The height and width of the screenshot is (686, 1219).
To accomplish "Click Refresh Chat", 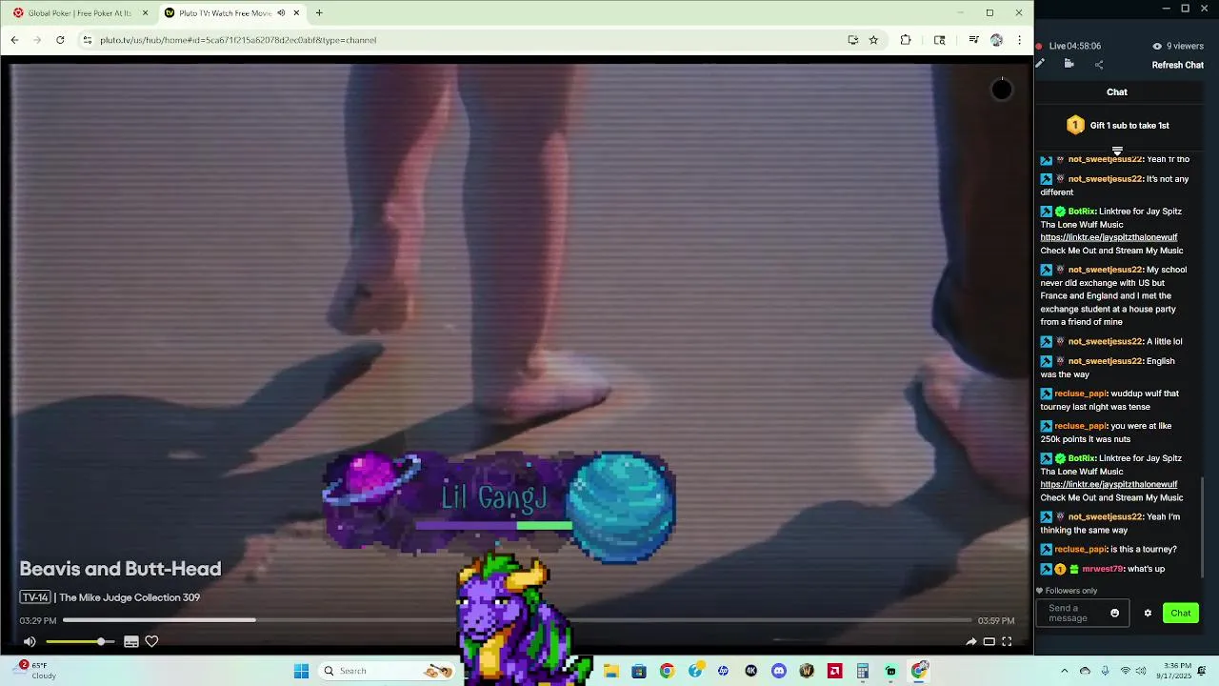I will (x=1178, y=65).
